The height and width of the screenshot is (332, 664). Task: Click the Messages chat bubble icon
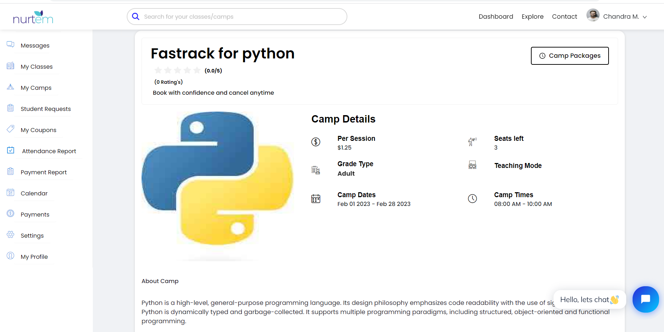click(x=11, y=44)
